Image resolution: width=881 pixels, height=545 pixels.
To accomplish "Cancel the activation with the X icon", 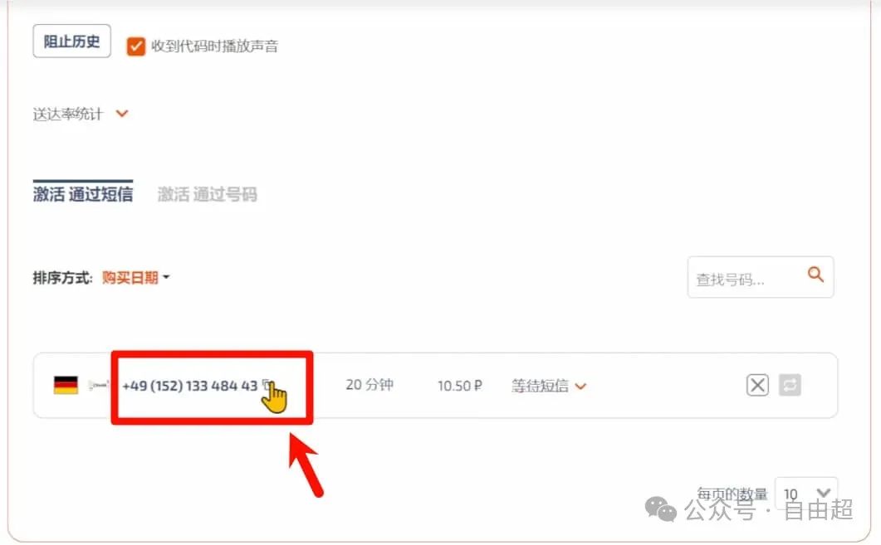I will pos(757,385).
